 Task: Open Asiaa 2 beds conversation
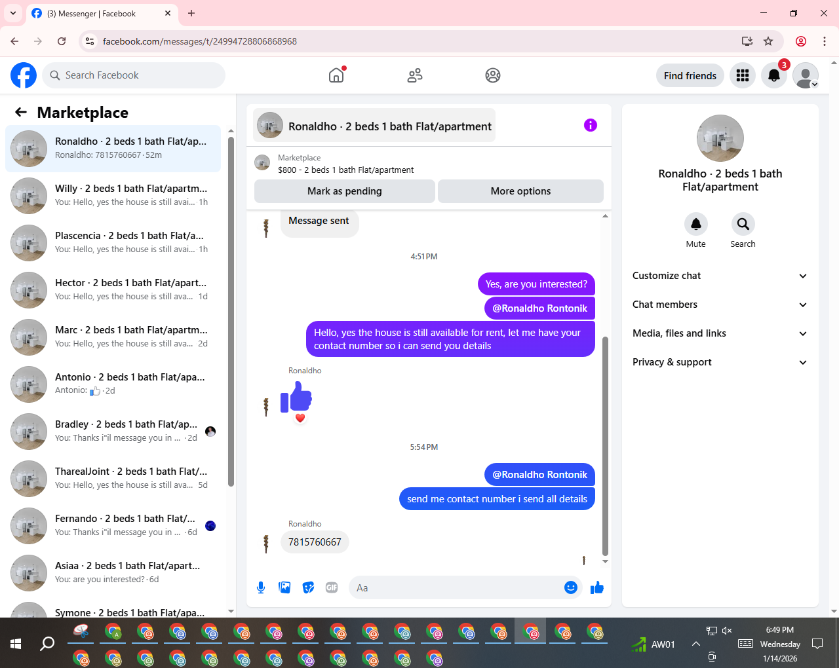(x=113, y=572)
